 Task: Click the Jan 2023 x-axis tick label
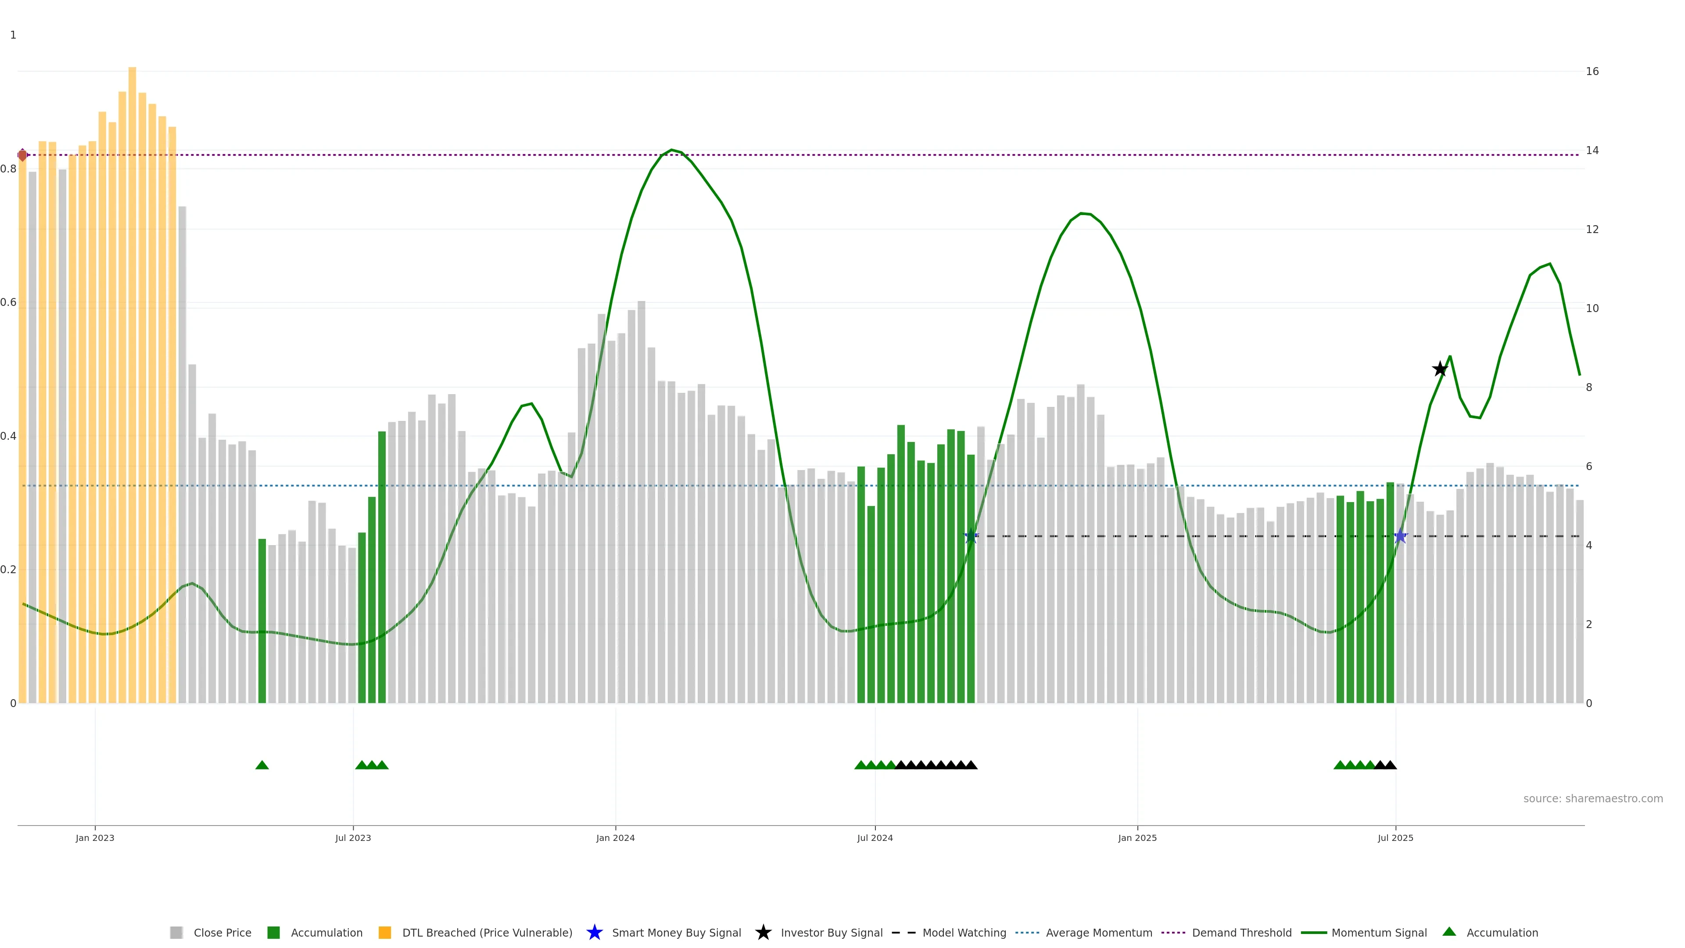pos(95,837)
